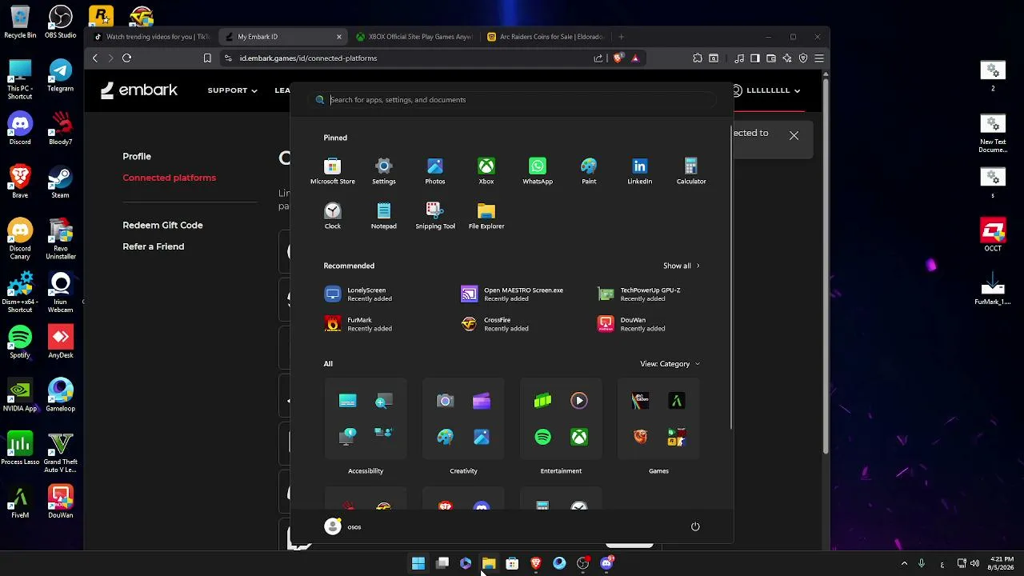Screen dimensions: 1024x576
Task: Open the pinned Photos app
Action: [434, 171]
